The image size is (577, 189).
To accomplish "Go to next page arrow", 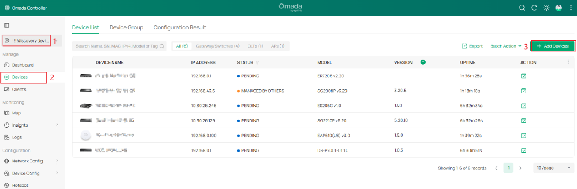I will pyautogui.click(x=520, y=168).
